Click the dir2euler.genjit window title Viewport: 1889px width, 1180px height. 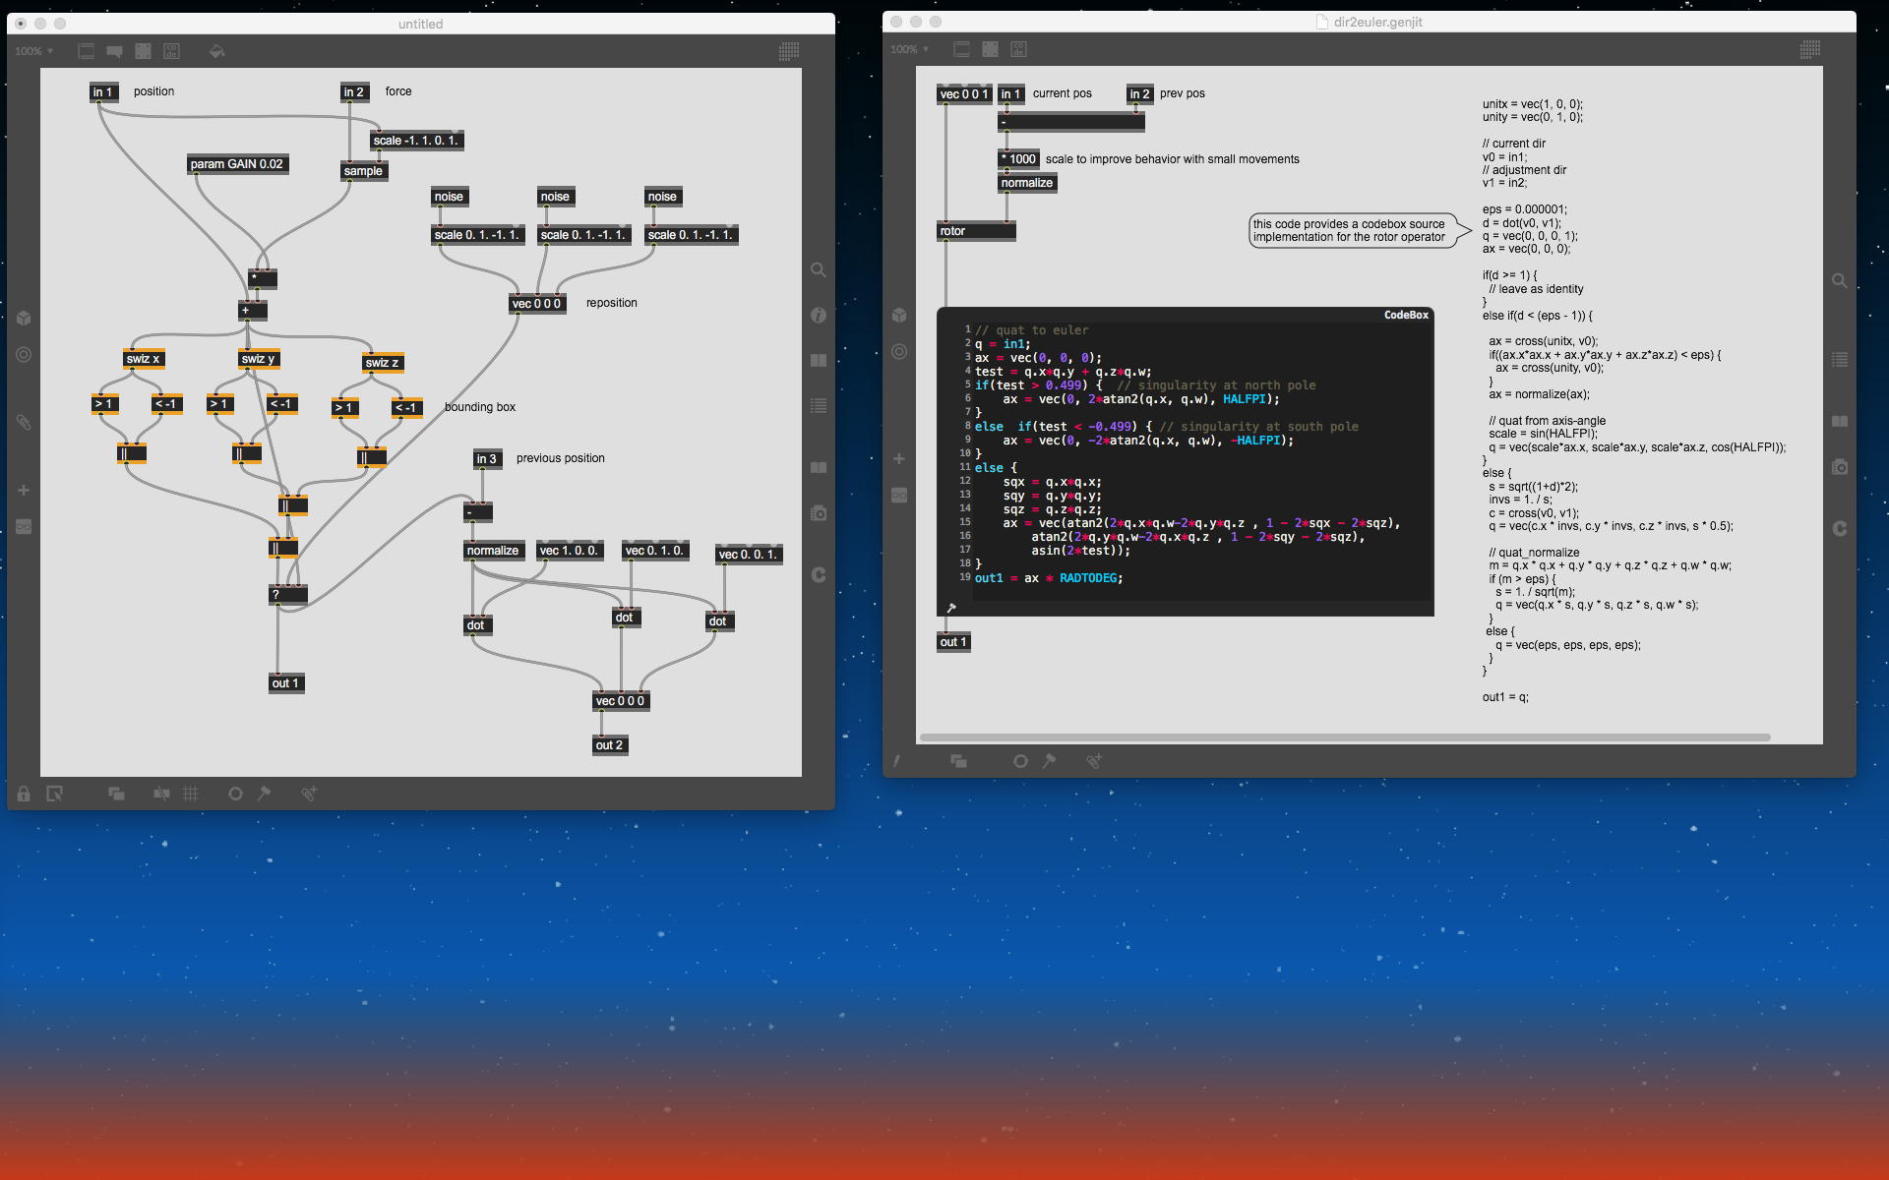point(1377,22)
